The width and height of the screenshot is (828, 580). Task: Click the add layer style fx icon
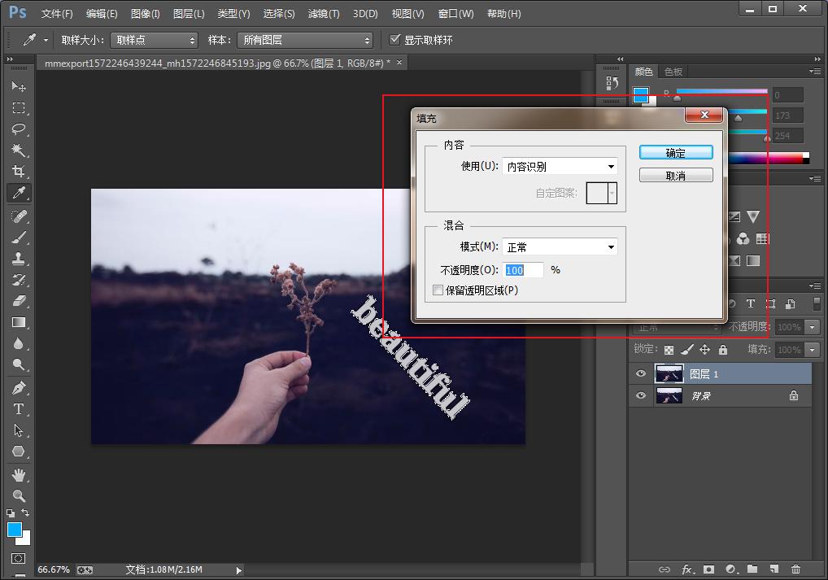(686, 569)
